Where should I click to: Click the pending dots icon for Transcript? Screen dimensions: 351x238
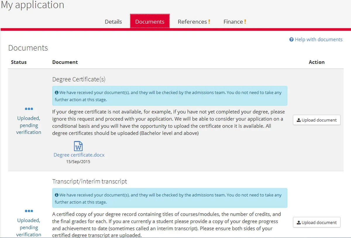(x=29, y=211)
